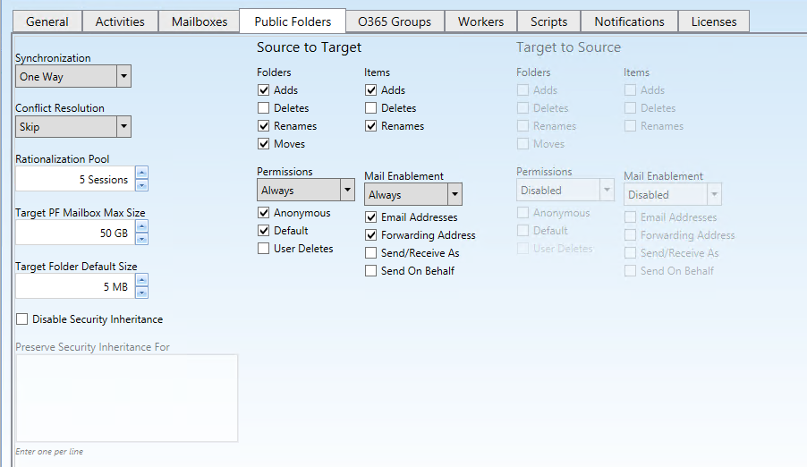Expand Mail Enablement Always dropdown
Image resolution: width=807 pixels, height=467 pixels.
(454, 195)
